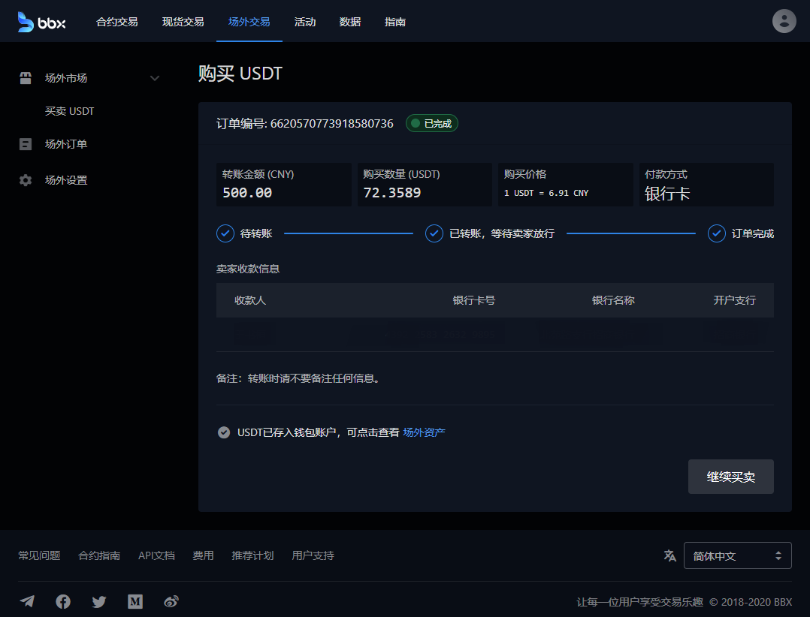Viewport: 810px width, 617px height.
Task: Click the 待转账 step checkmark
Action: 225,233
